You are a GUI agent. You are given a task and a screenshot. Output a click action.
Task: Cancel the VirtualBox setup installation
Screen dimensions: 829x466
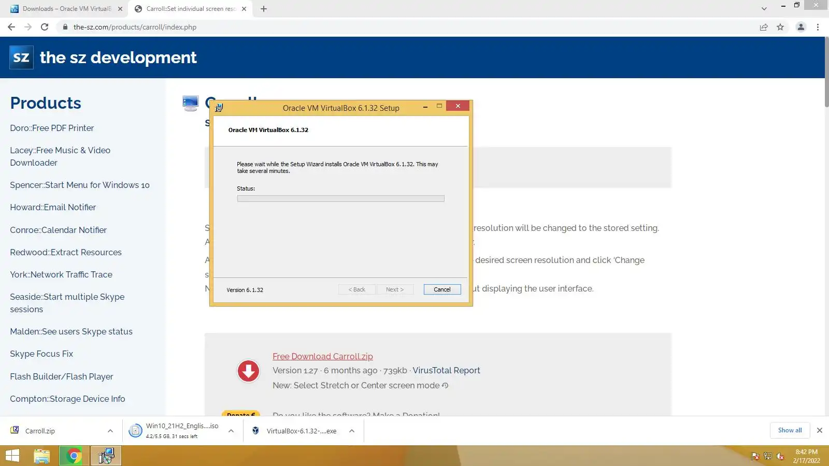coord(442,289)
